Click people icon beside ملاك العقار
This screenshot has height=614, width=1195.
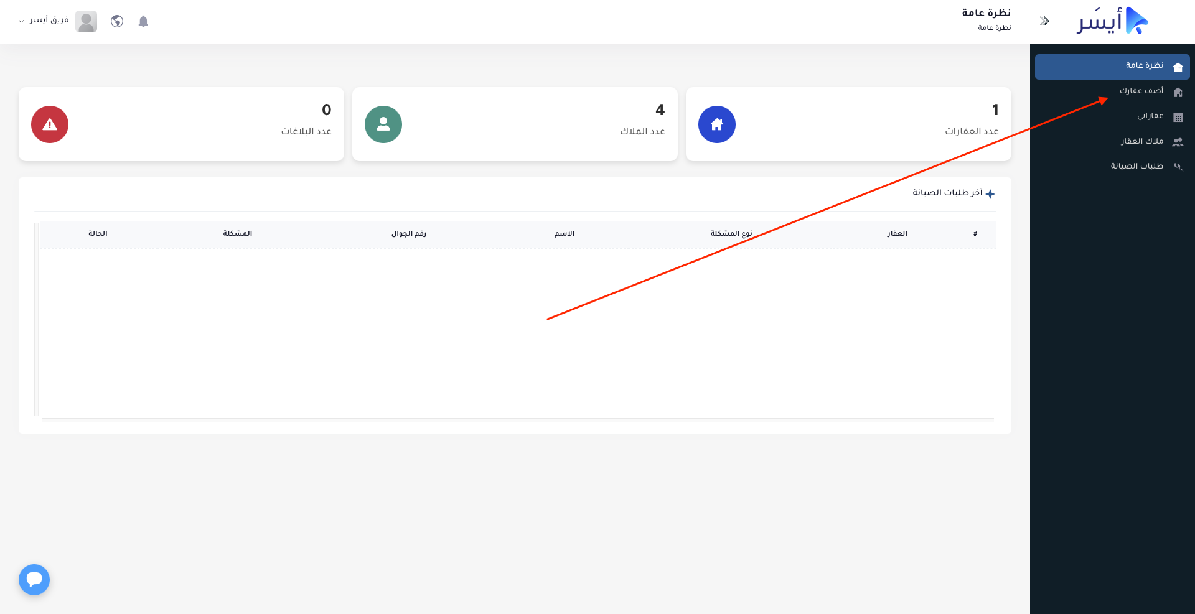1178,142
